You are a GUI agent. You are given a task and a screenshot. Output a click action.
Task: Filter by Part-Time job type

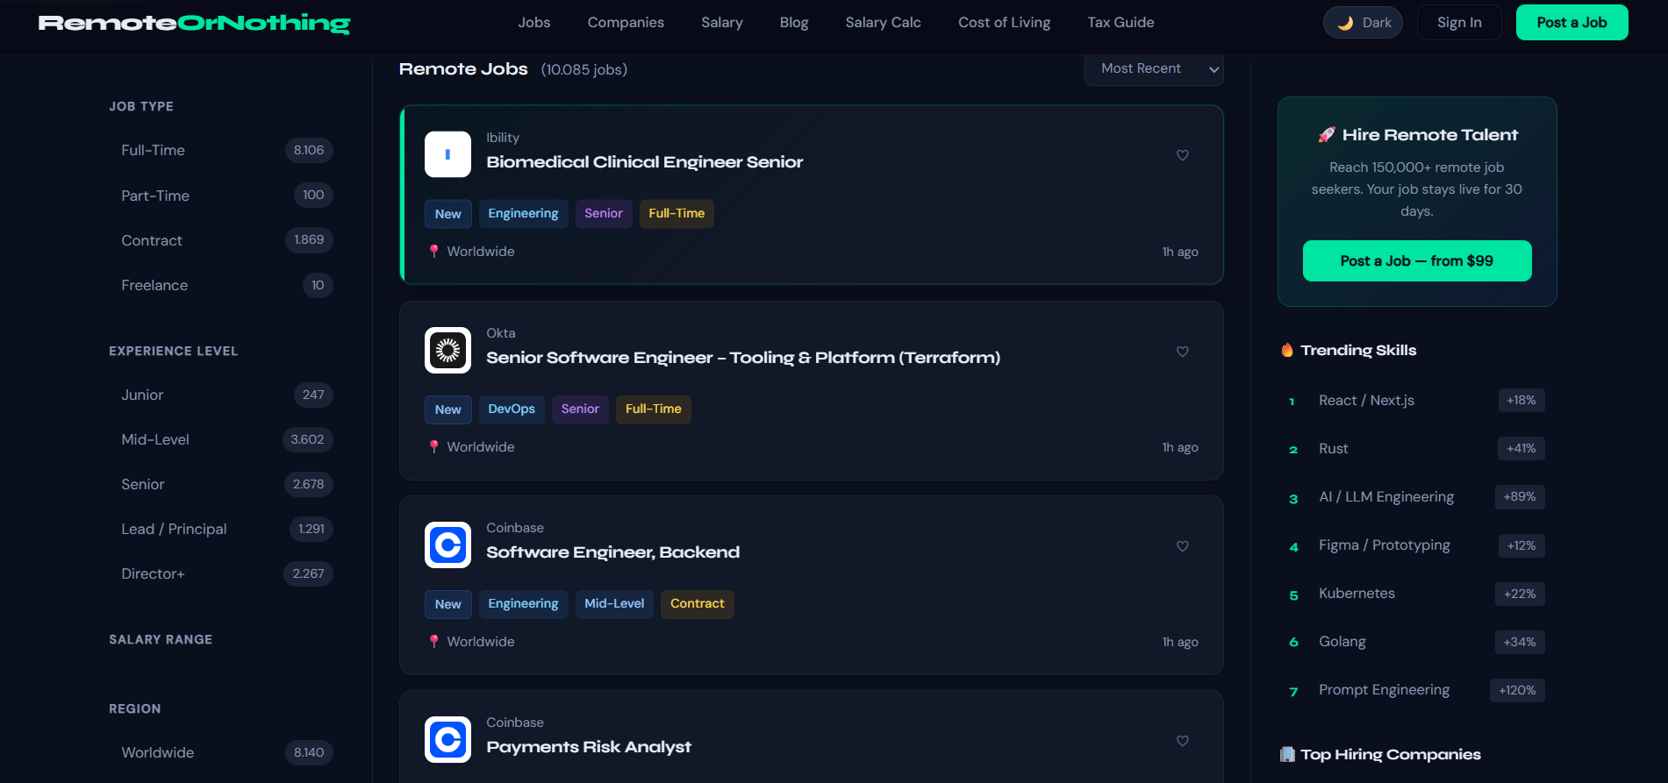pos(221,195)
